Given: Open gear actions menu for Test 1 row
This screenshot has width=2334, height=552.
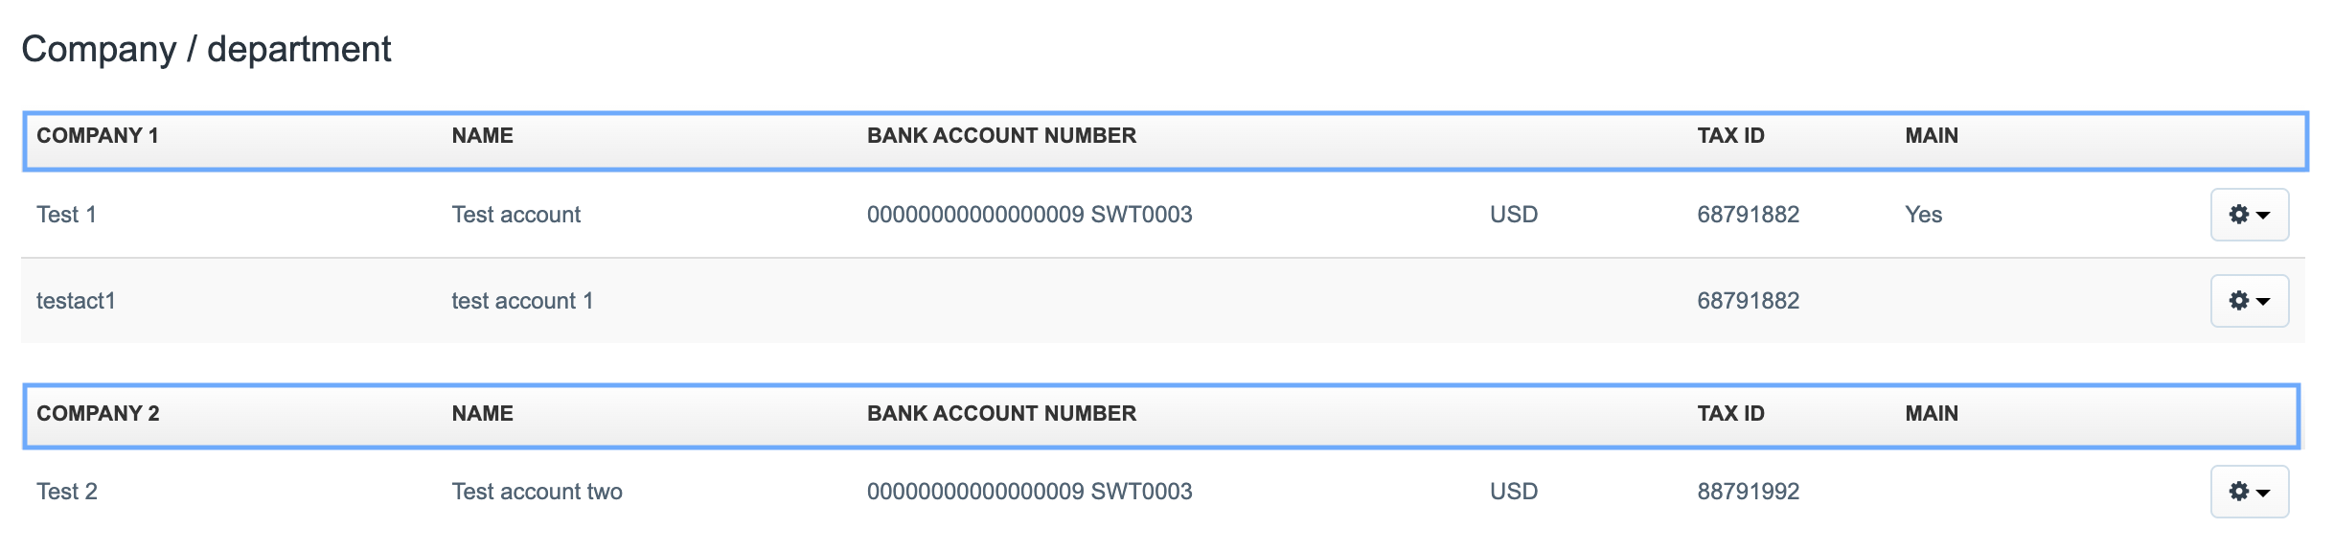Looking at the screenshot, I should coord(2249,215).
